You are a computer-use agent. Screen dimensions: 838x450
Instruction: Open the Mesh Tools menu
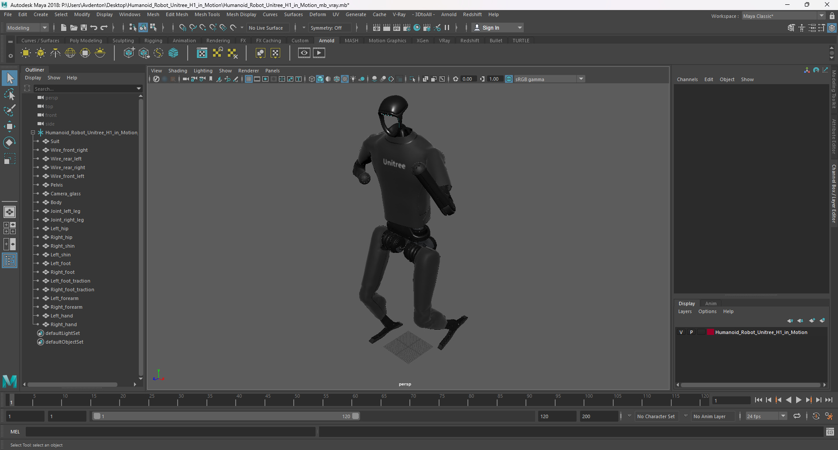point(207,14)
